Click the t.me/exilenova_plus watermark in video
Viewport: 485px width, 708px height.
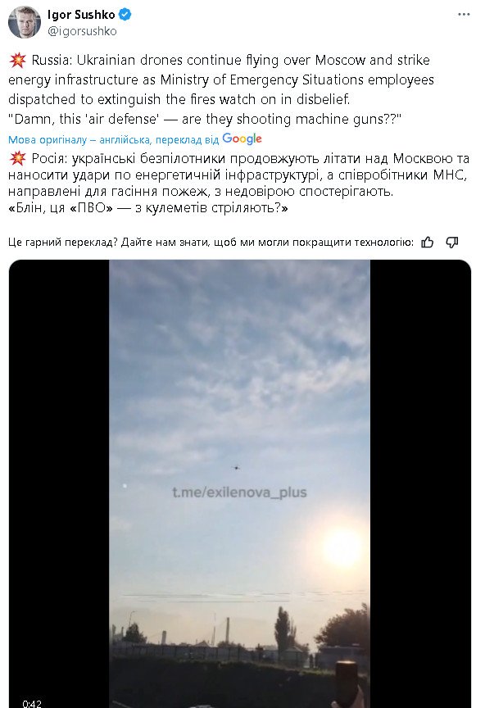[x=239, y=492]
